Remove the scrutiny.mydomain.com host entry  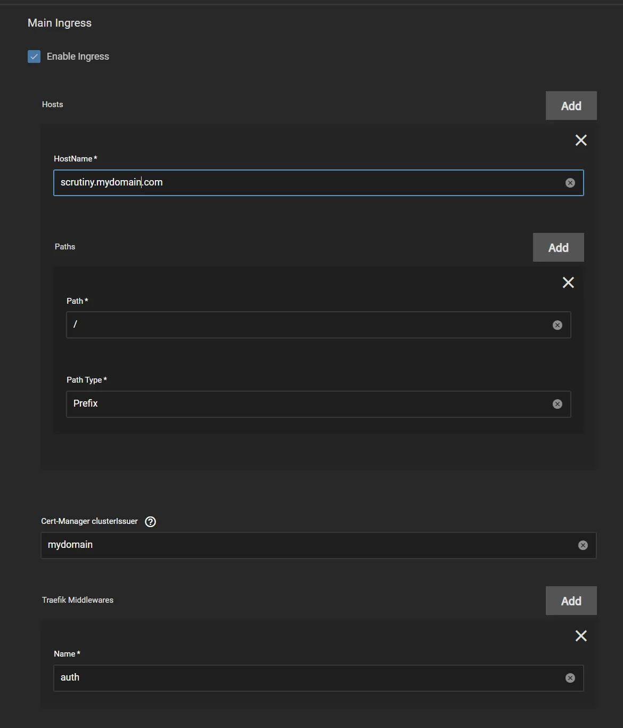click(x=580, y=140)
